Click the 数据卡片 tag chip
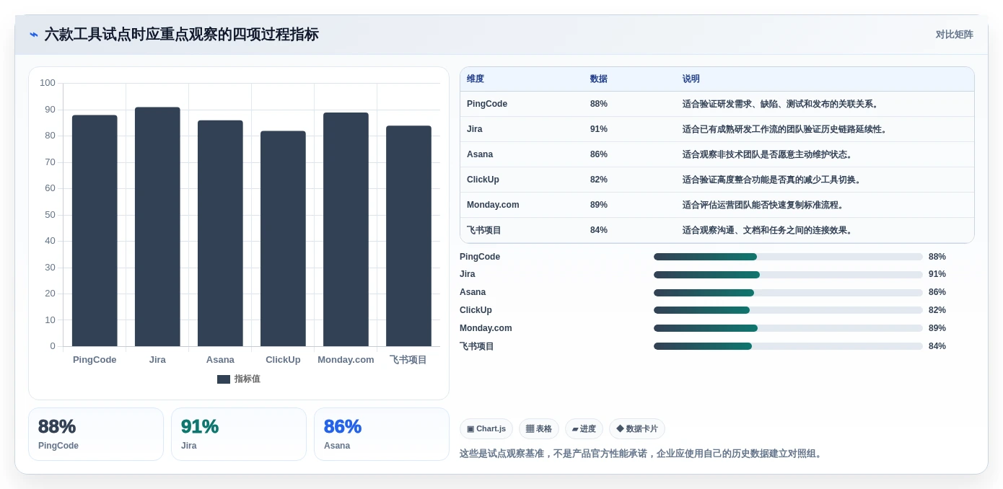The width and height of the screenshot is (1003, 489). click(x=637, y=429)
